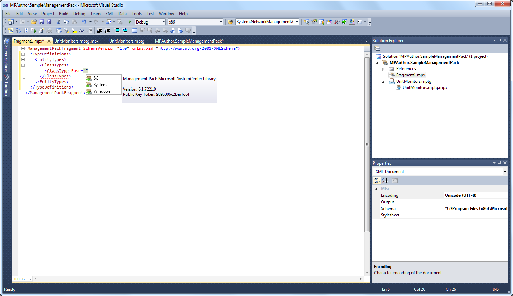Image resolution: width=513 pixels, height=296 pixels.
Task: Click the editor horizontal scrollbar track
Action: [x=198, y=279]
